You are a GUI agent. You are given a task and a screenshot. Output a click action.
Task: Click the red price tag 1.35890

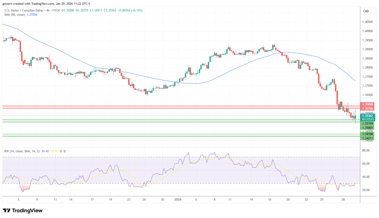coord(368,104)
